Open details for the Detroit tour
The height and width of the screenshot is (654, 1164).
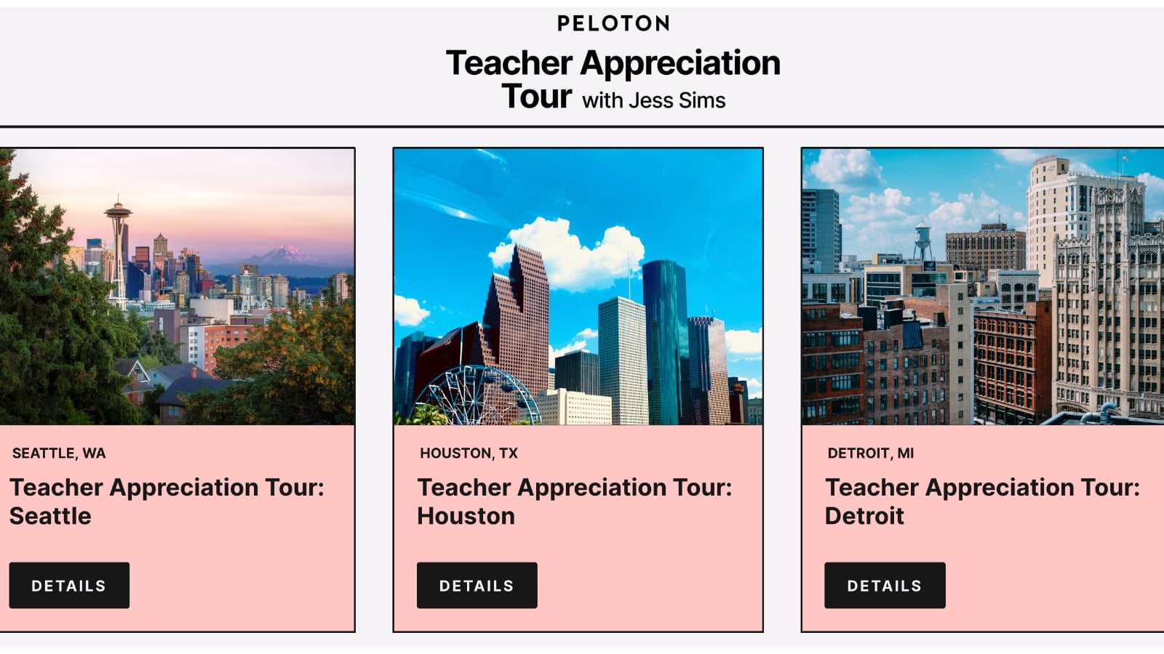click(885, 585)
